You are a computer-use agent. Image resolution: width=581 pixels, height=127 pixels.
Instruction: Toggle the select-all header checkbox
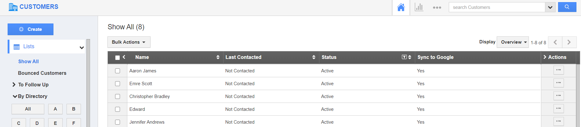pos(117,57)
